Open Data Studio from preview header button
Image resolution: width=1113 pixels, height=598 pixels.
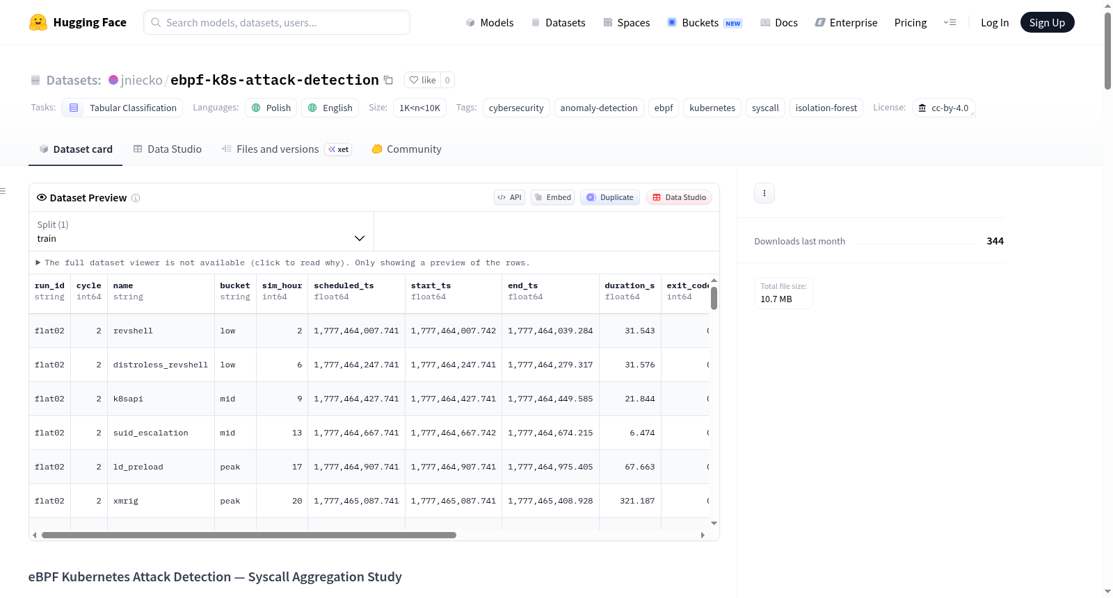pos(679,197)
